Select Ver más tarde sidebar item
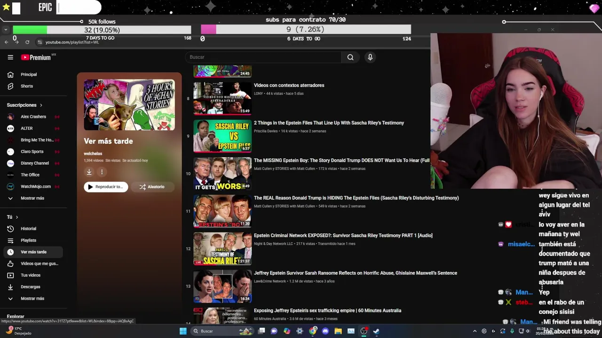Image resolution: width=602 pixels, height=338 pixels. click(33, 252)
